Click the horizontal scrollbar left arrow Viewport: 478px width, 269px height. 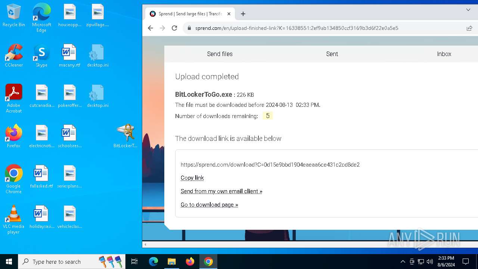(x=145, y=244)
